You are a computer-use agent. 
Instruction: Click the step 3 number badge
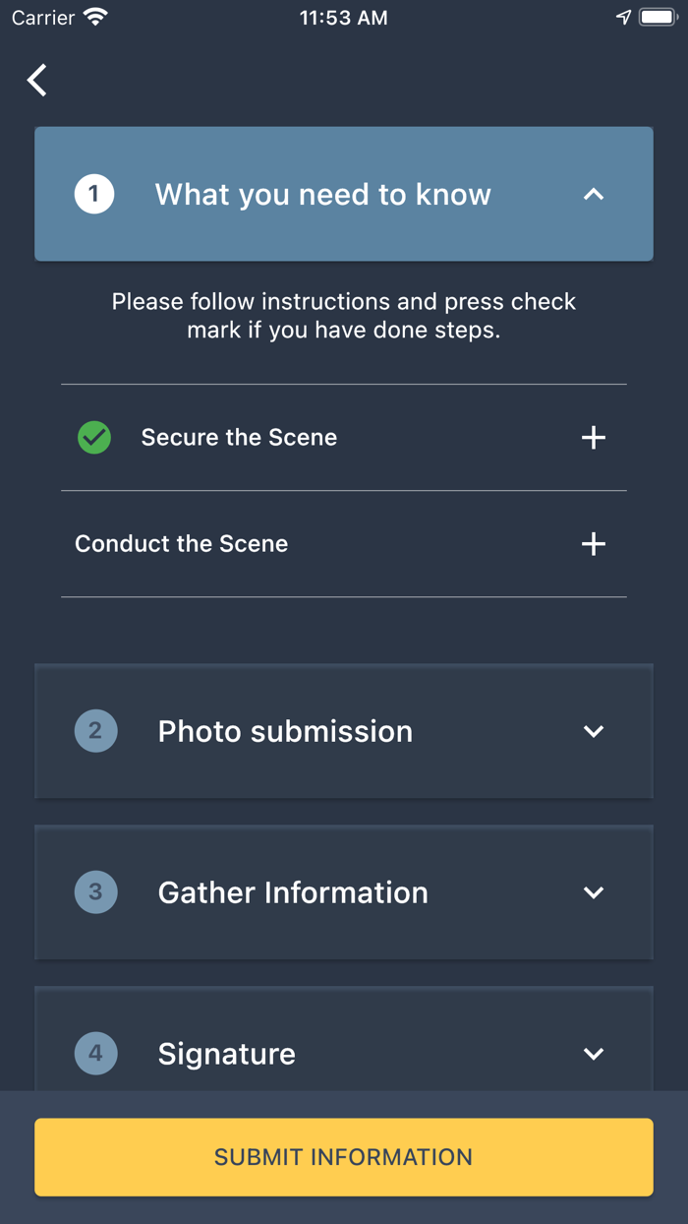pyautogui.click(x=95, y=892)
